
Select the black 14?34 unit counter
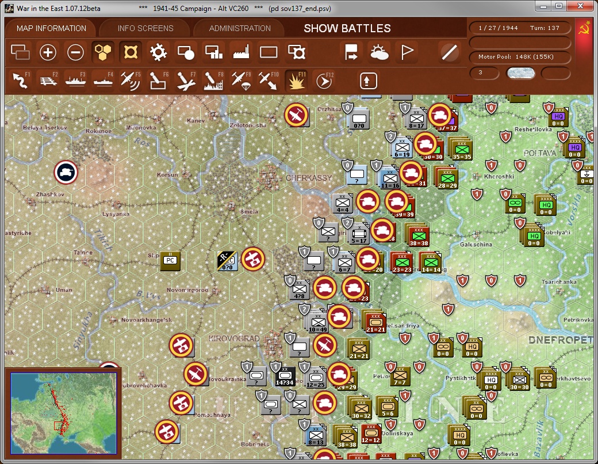(285, 376)
